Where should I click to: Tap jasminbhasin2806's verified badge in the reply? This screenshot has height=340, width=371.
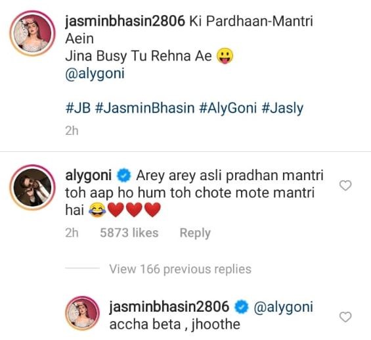(x=242, y=307)
